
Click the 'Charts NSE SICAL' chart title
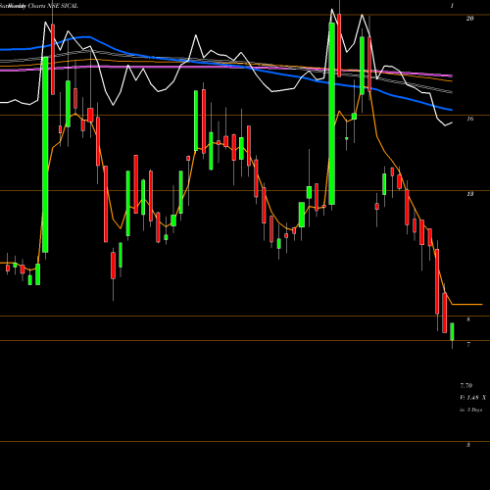pyautogui.click(x=53, y=6)
